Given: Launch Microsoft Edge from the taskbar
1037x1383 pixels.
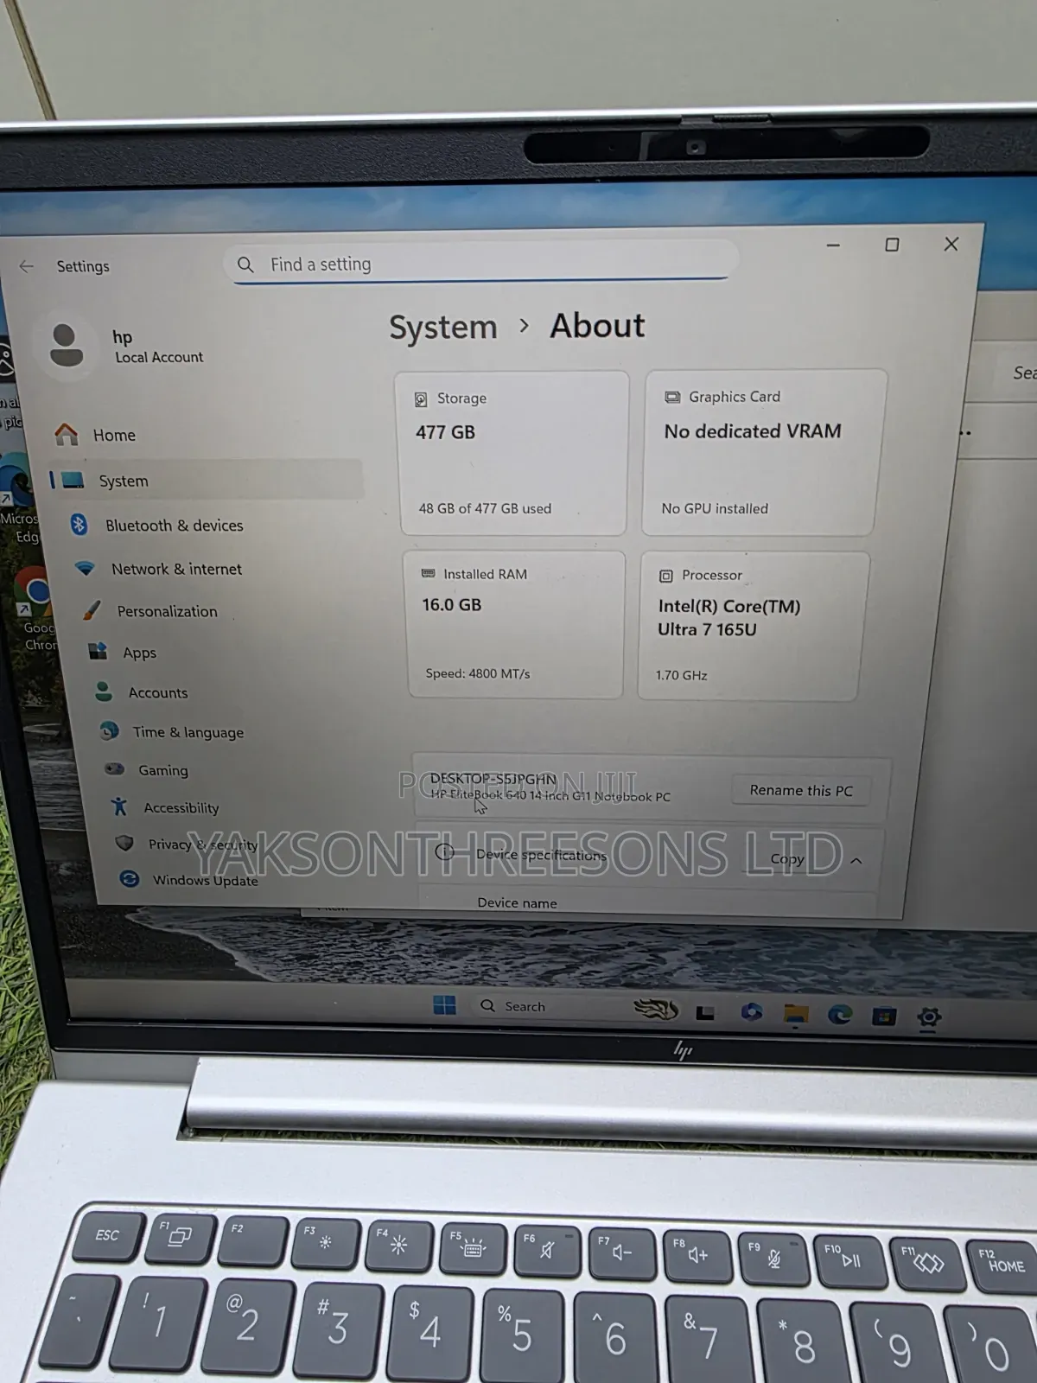Looking at the screenshot, I should [840, 1015].
